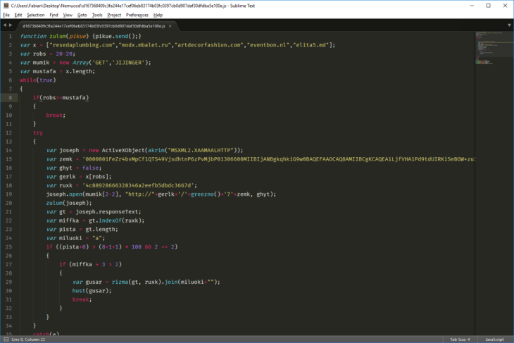The height and width of the screenshot is (343, 514).
Task: Click the Sublime Text app icon in title bar
Action: click(x=6, y=6)
